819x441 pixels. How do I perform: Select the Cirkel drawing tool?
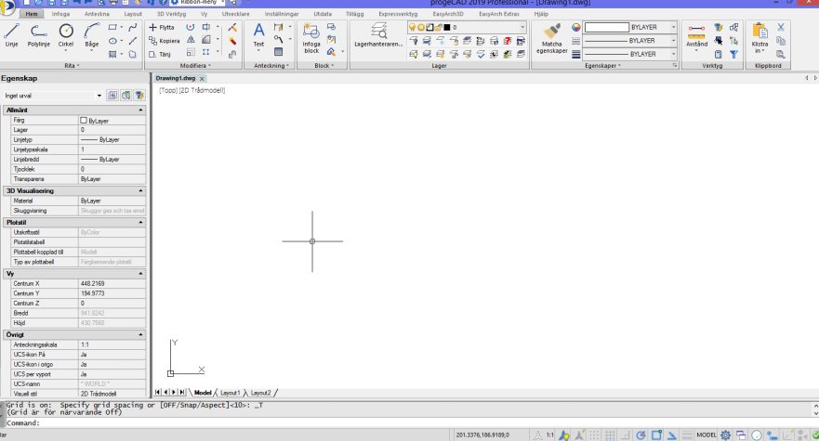[x=66, y=35]
